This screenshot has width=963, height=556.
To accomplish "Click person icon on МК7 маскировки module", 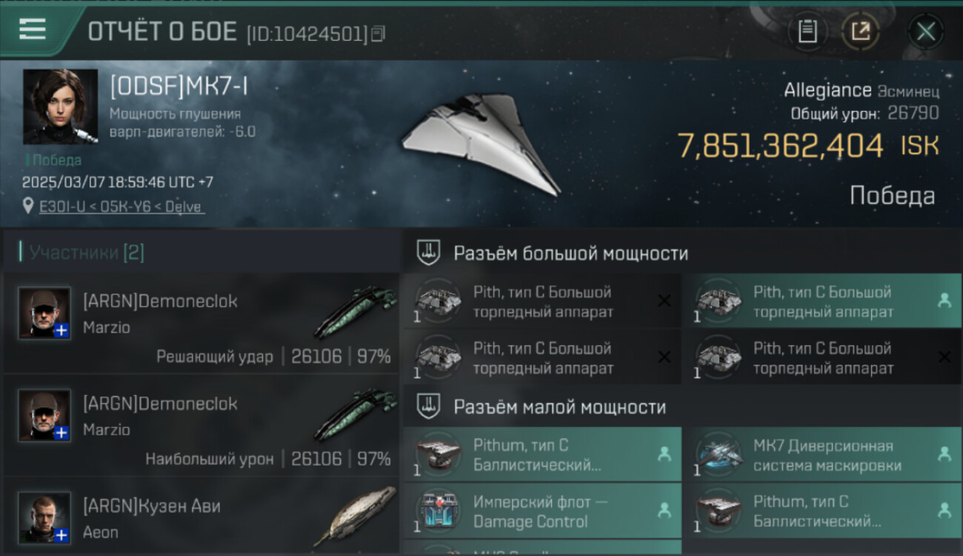I will pos(944,454).
